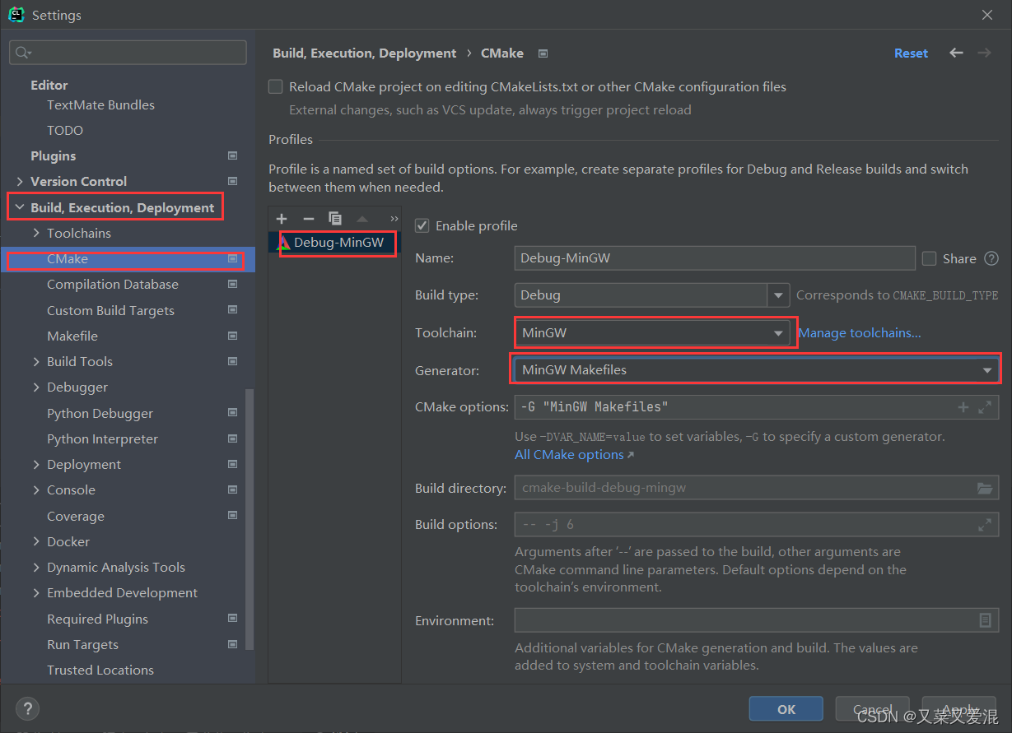The width and height of the screenshot is (1012, 733).
Task: Navigate back with the left arrow
Action: coord(956,53)
